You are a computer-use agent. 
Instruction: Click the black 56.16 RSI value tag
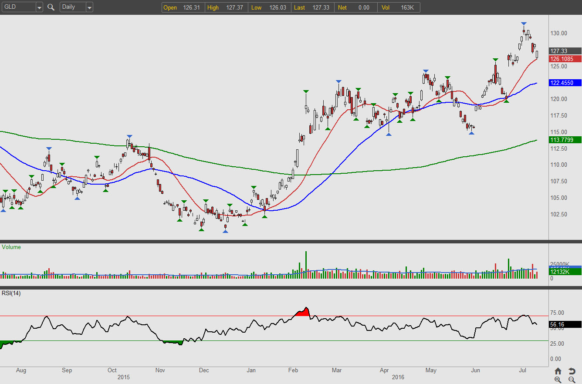[565, 324]
